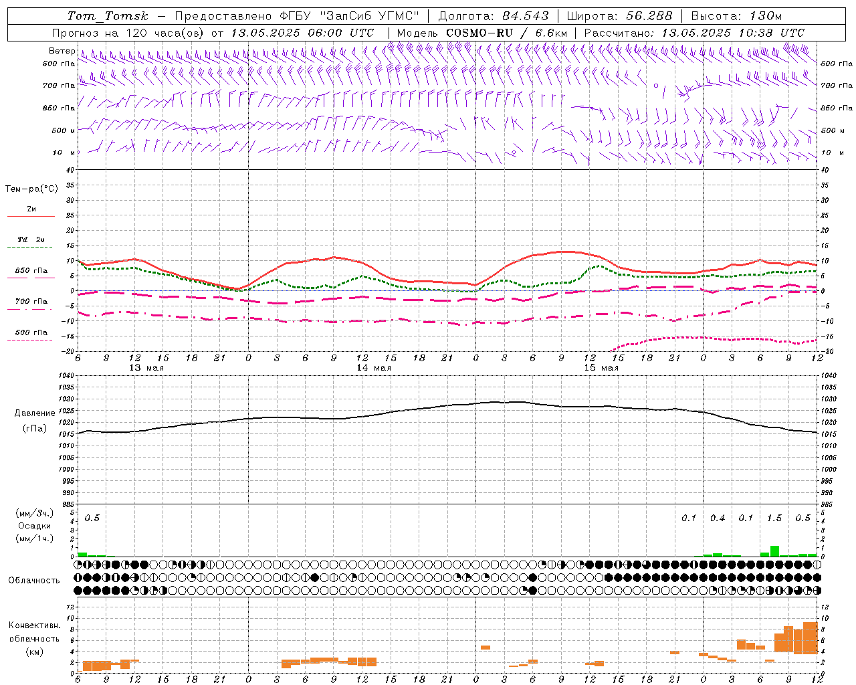856x685 pixels.
Task: Click the tallest orange convective cloud bar
Action: [x=810, y=638]
